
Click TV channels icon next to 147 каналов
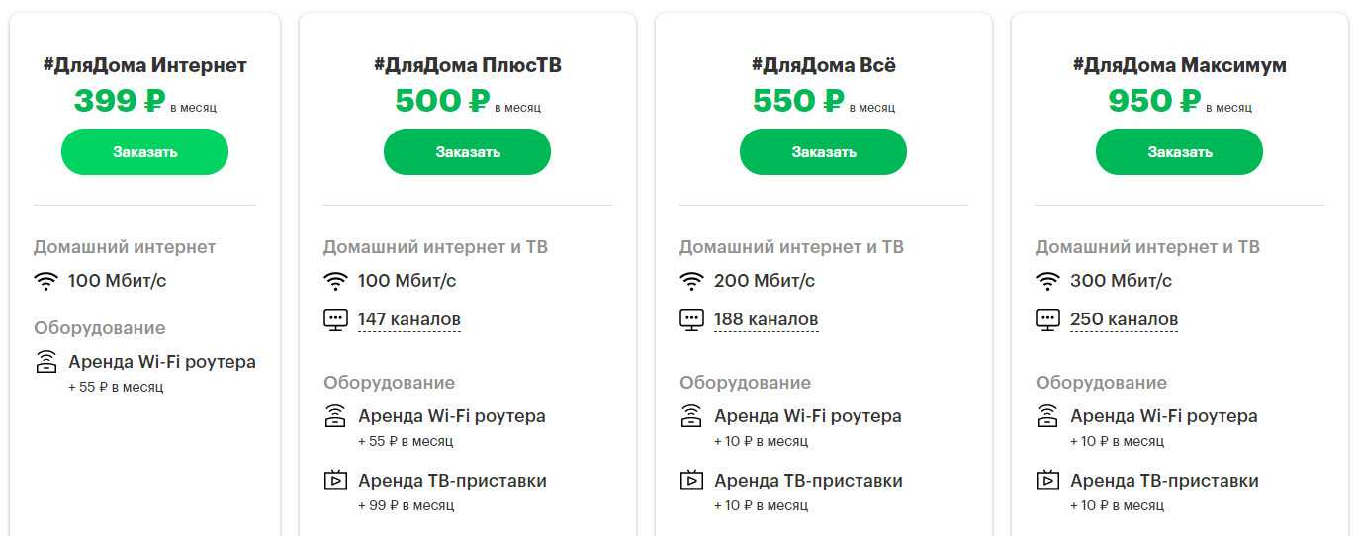335,319
